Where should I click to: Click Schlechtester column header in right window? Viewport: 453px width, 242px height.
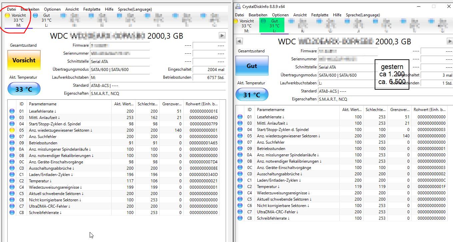tap(375, 109)
